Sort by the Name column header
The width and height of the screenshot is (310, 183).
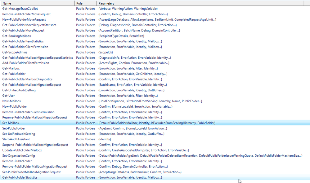click(x=37, y=3)
